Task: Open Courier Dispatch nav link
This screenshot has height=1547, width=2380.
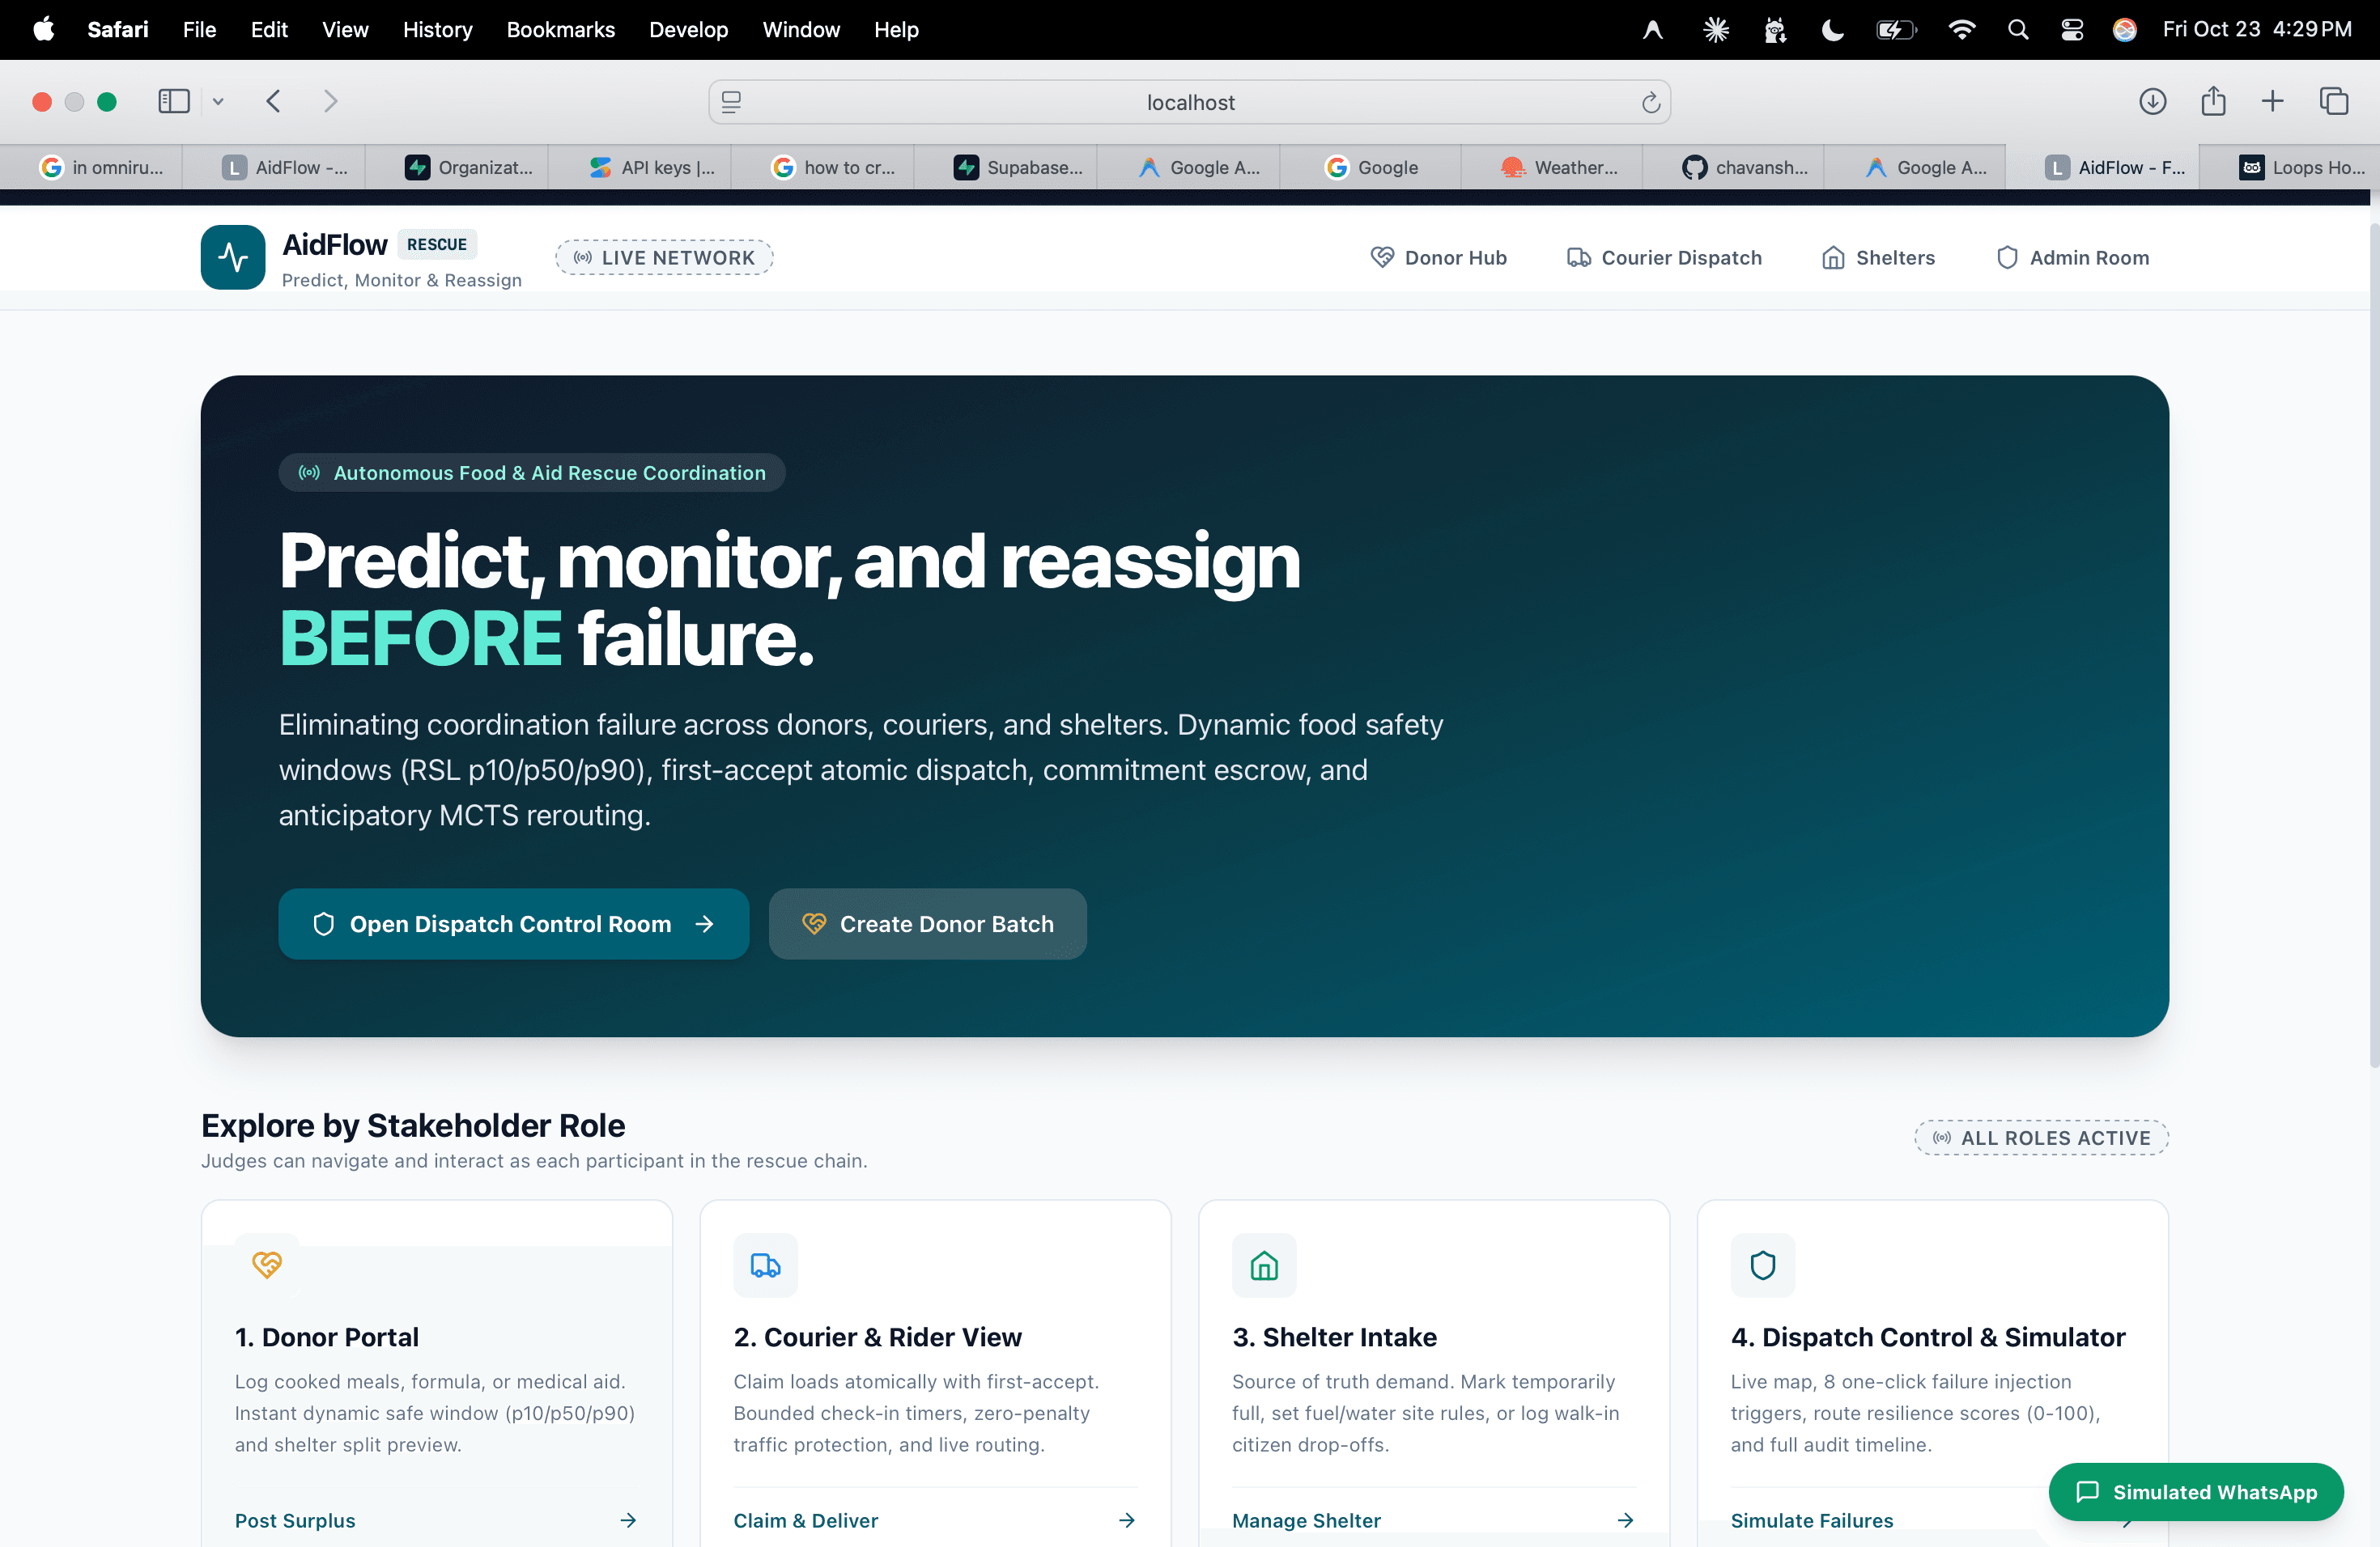Action: [x=1664, y=258]
